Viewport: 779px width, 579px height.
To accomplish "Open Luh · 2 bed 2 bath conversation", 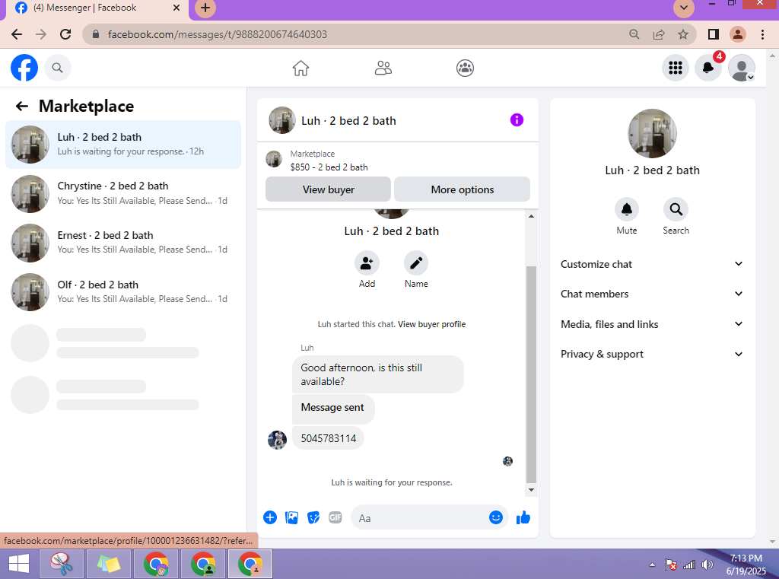I will [123, 144].
